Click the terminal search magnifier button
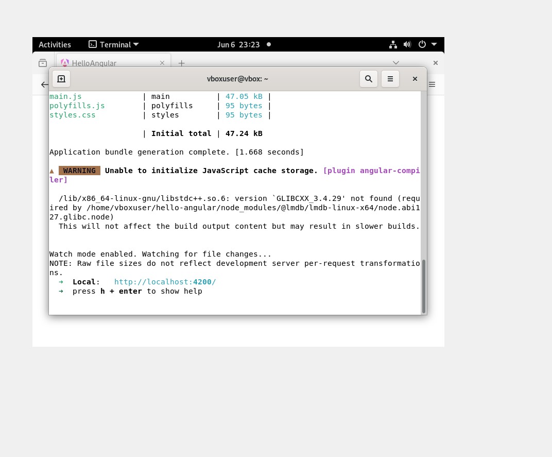The height and width of the screenshot is (457, 552). (x=369, y=79)
